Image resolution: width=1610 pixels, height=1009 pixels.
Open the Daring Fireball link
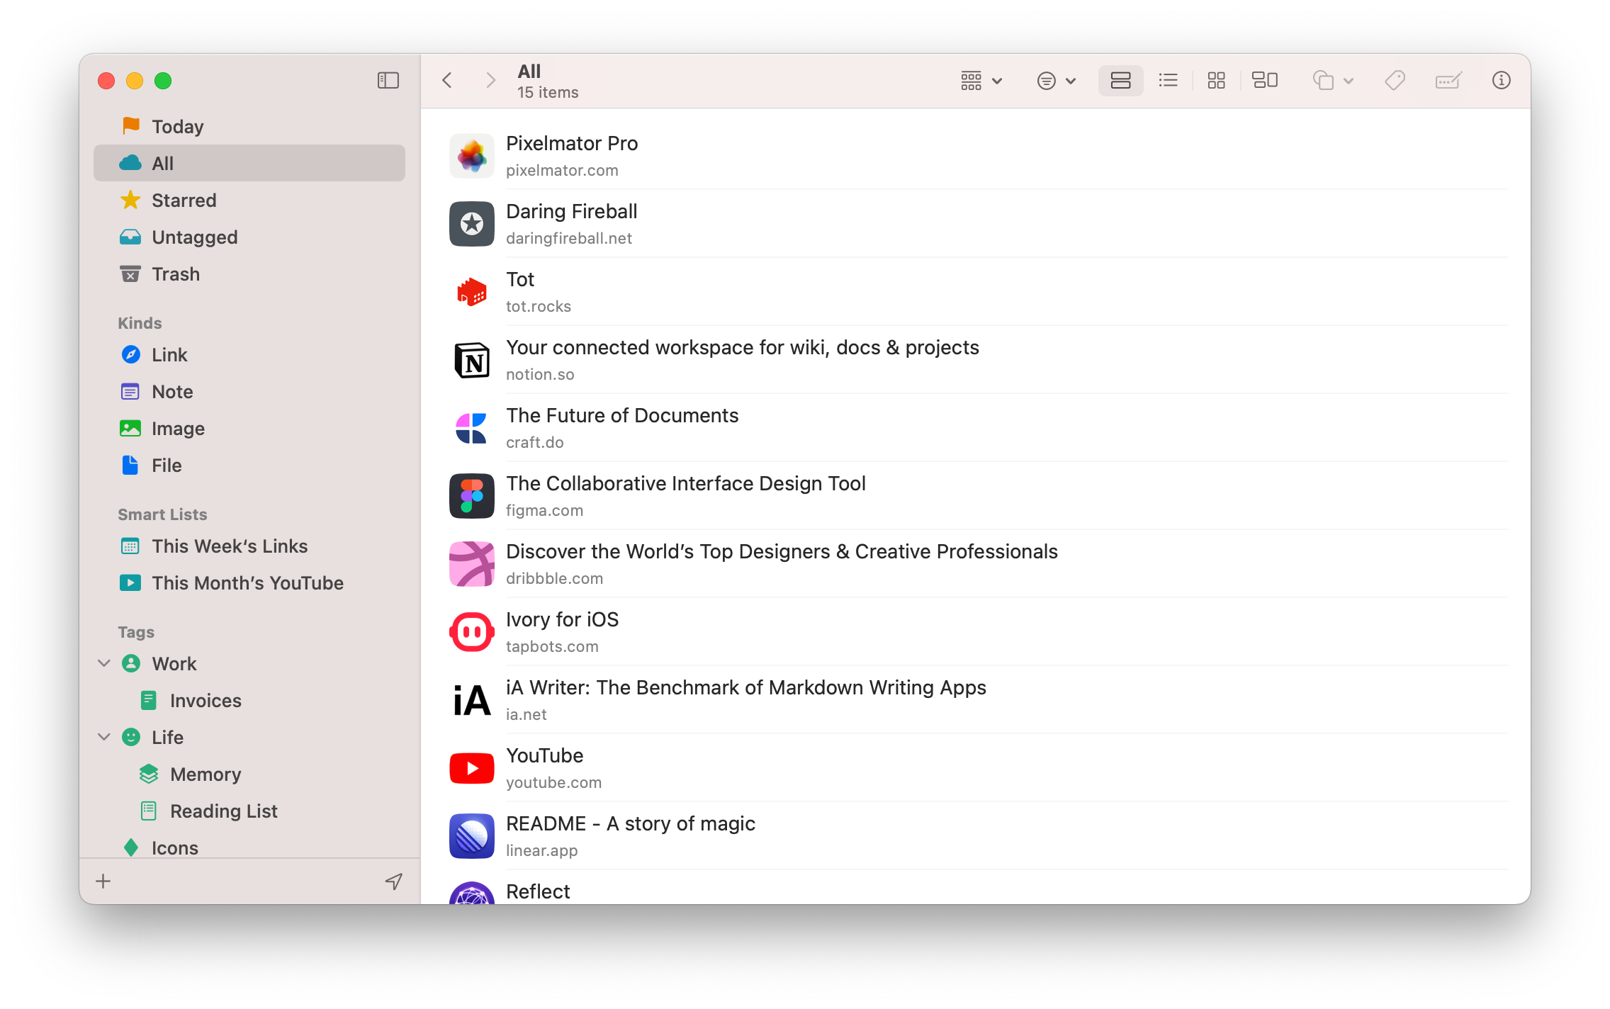571,211
